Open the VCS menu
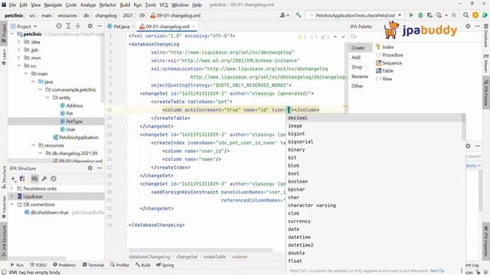The height and width of the screenshot is (275, 490). (164, 5)
